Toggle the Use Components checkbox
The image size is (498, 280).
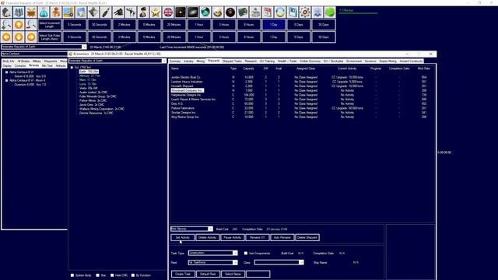point(246,254)
